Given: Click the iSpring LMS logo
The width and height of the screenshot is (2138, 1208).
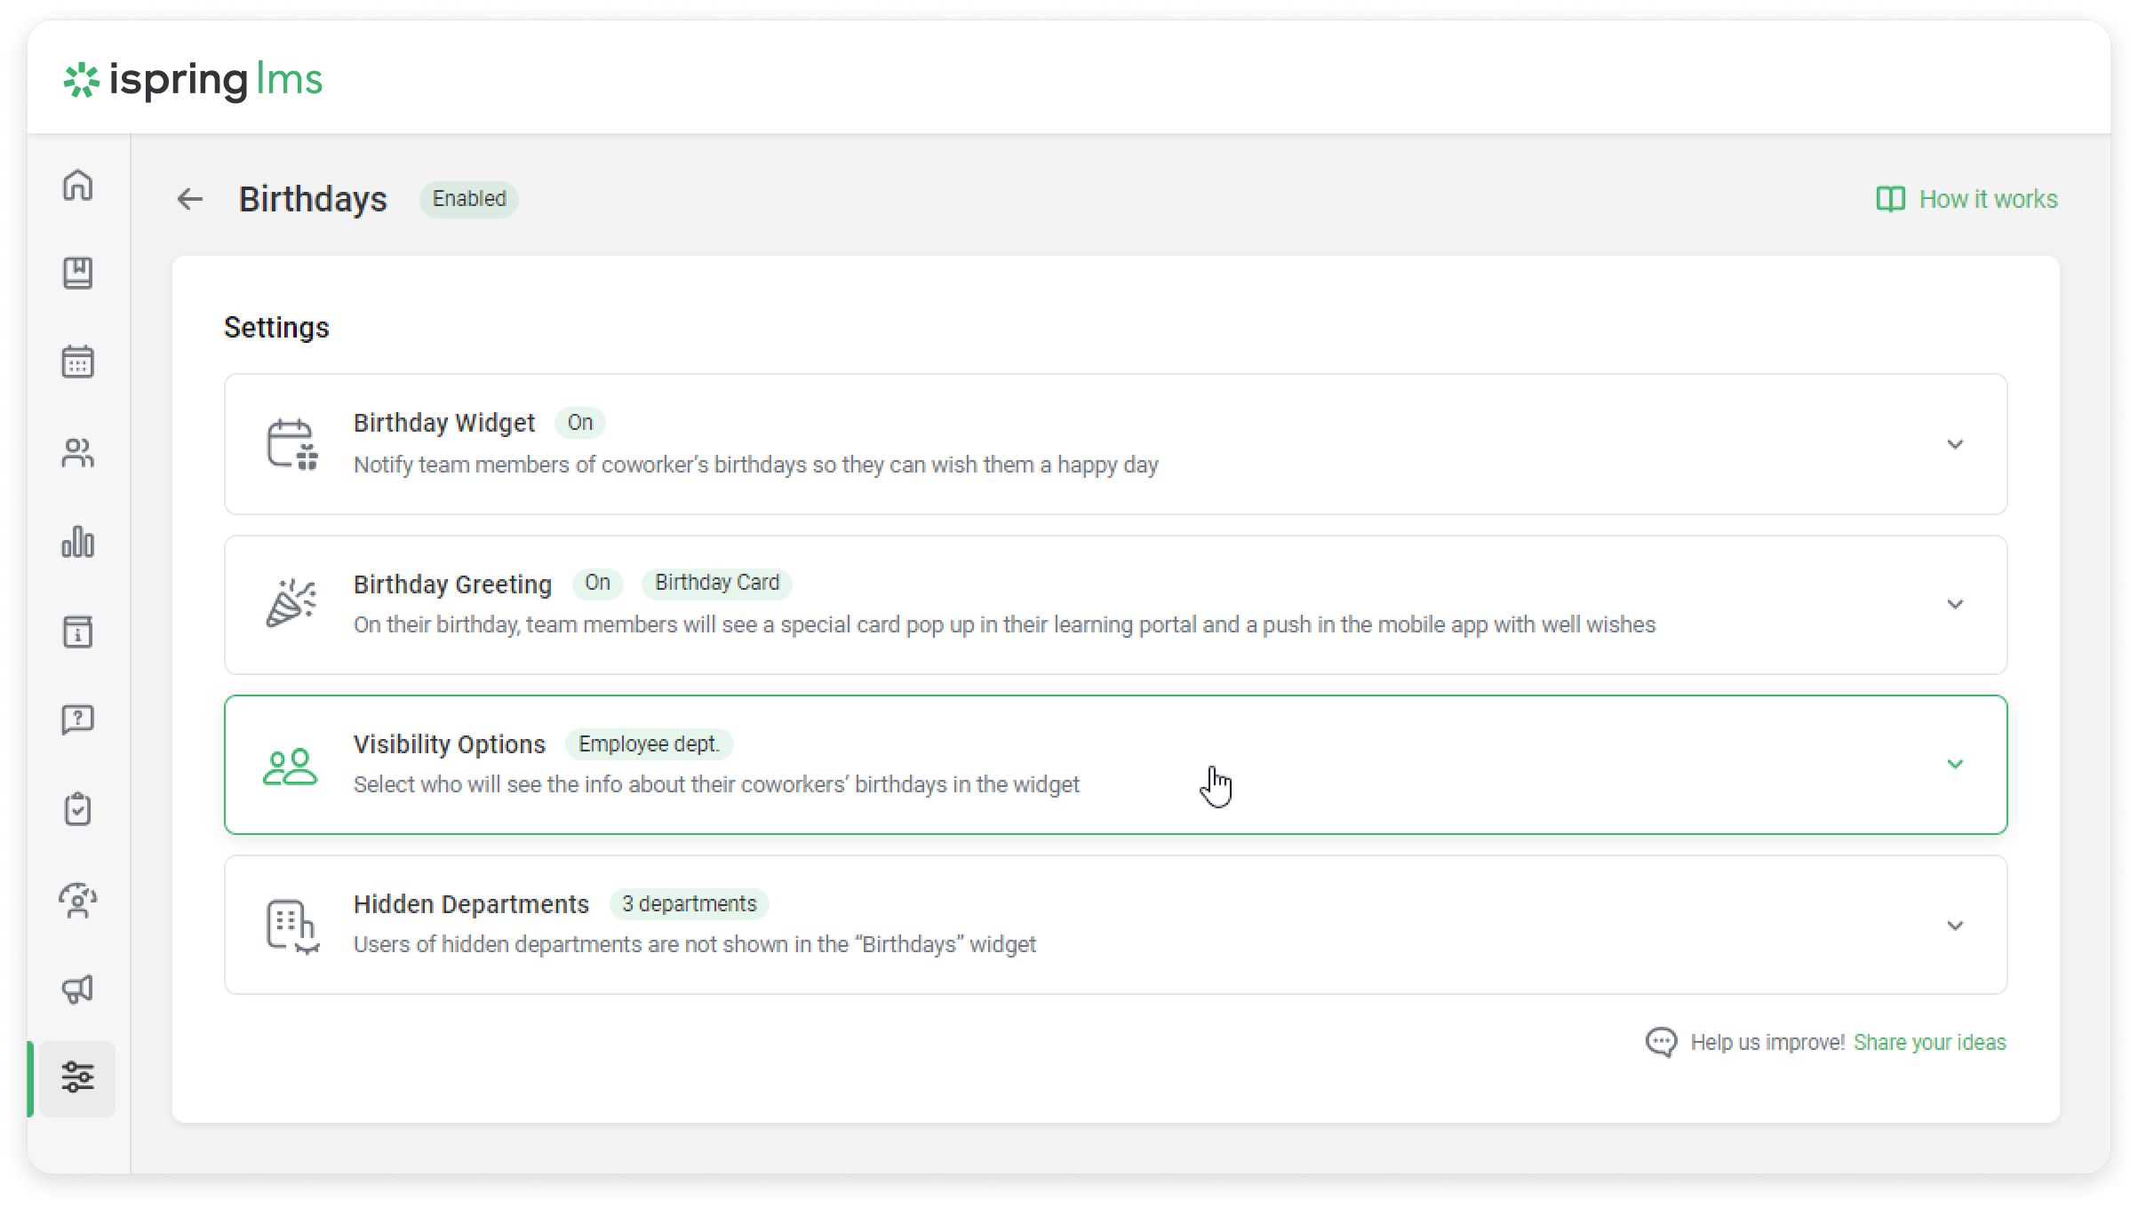Looking at the screenshot, I should tap(193, 80).
